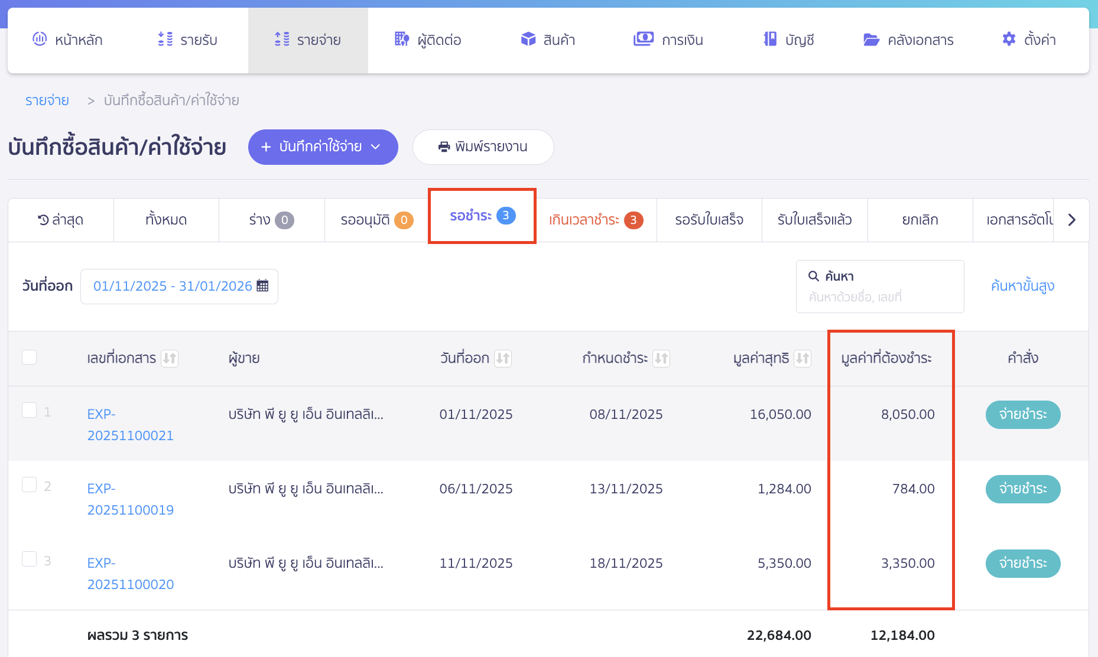Open document link EXP-20251100019
Viewport: 1098px width, 657px height.
[130, 499]
